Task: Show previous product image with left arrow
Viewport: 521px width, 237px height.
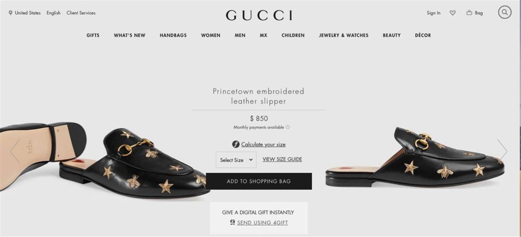Action: [x=15, y=151]
